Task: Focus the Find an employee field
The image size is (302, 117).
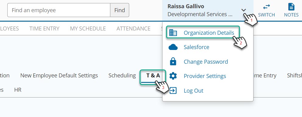Action: pyautogui.click(x=59, y=10)
